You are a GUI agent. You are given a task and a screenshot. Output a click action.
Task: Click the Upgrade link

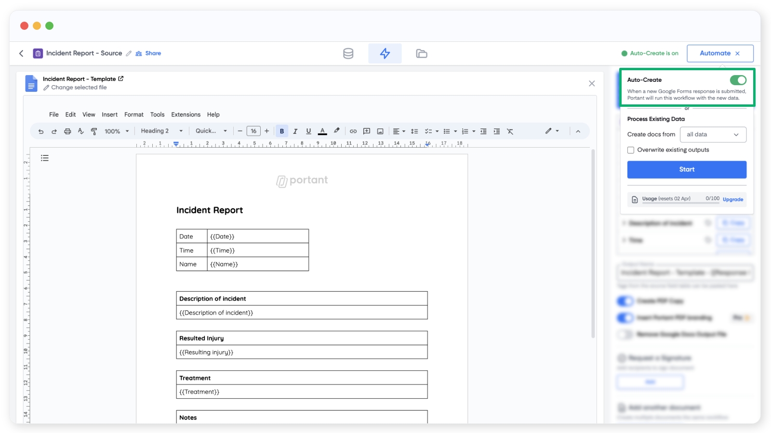(x=732, y=199)
